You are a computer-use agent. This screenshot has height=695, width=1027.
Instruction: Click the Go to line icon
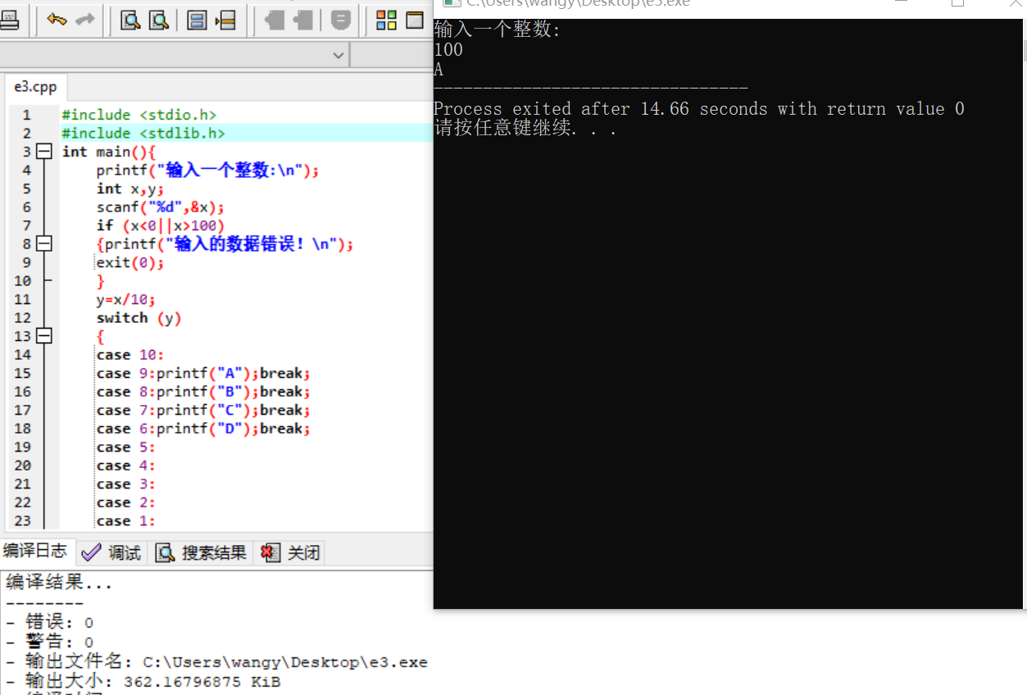tap(225, 20)
